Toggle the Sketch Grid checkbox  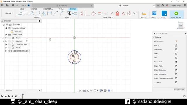(x=176, y=49)
